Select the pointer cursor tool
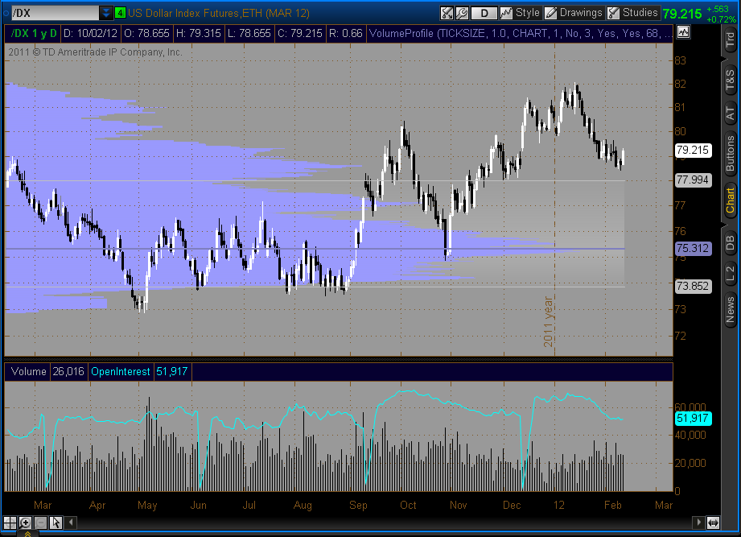Image resolution: width=741 pixels, height=537 pixels. tap(56, 523)
